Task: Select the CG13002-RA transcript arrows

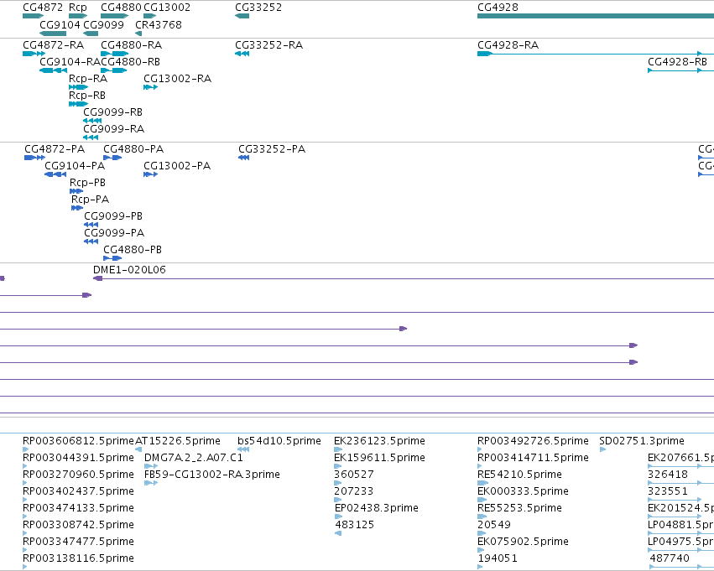Action: click(x=150, y=87)
